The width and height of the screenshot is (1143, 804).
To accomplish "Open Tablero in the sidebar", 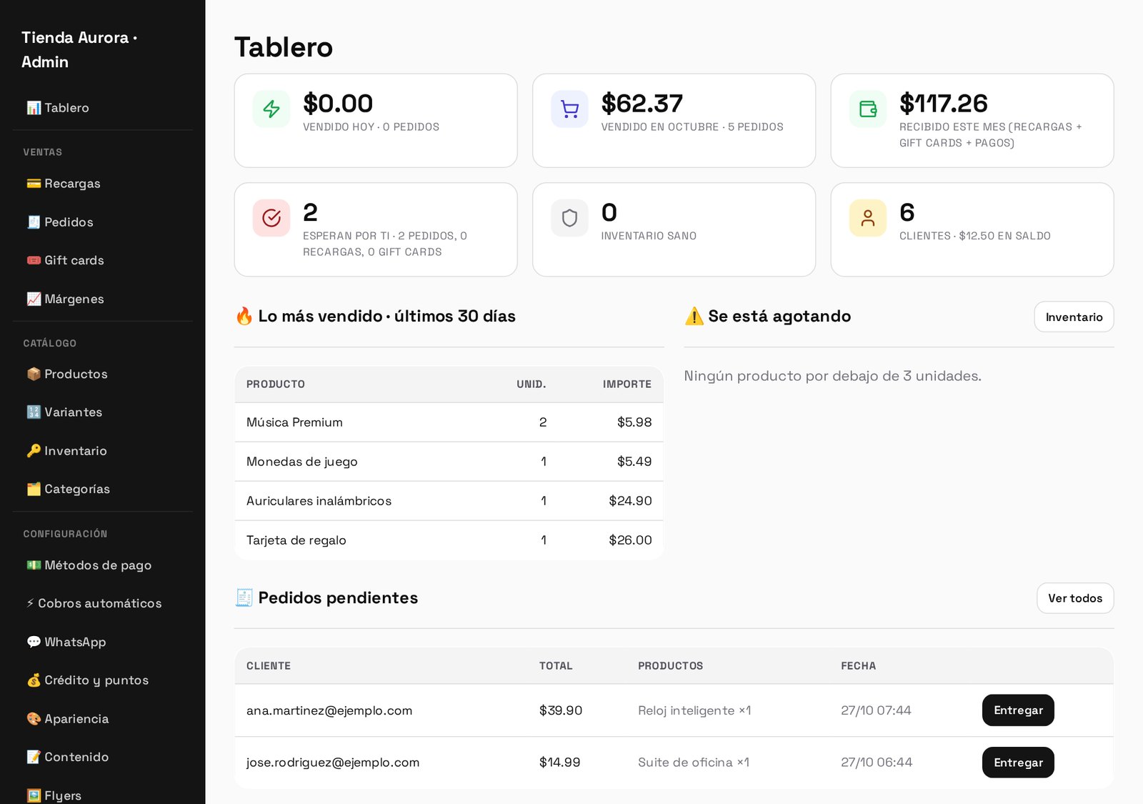I will pos(102,108).
